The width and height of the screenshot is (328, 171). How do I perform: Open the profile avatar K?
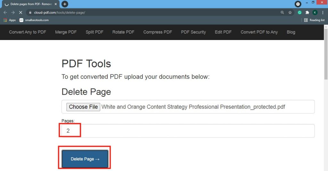tap(315, 12)
